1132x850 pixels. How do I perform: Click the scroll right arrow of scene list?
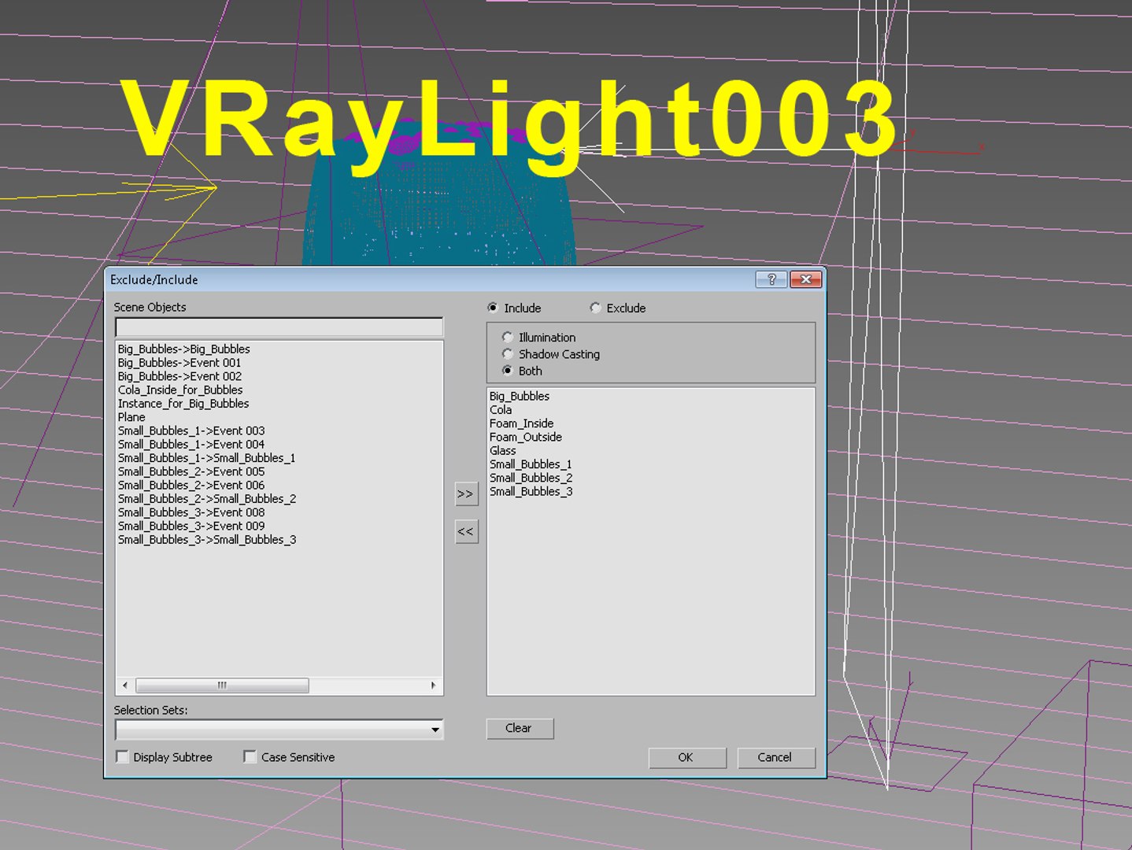pyautogui.click(x=434, y=686)
